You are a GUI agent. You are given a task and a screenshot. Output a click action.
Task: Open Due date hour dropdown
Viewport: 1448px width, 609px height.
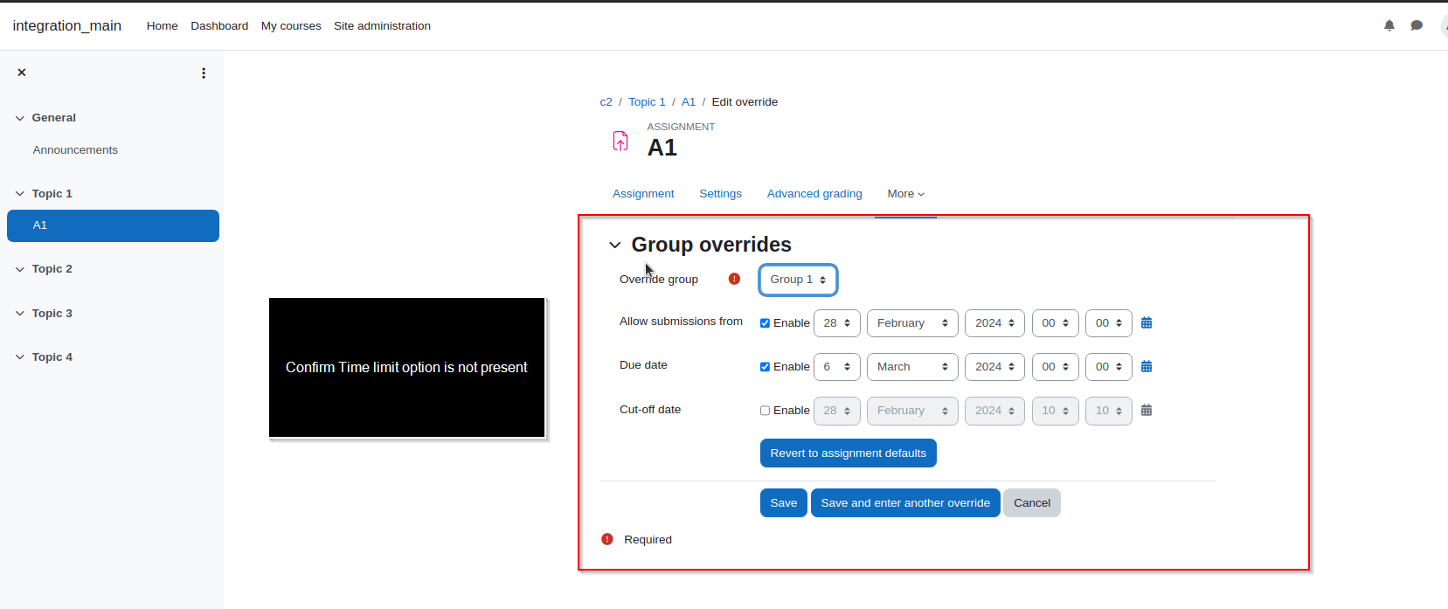point(1056,367)
